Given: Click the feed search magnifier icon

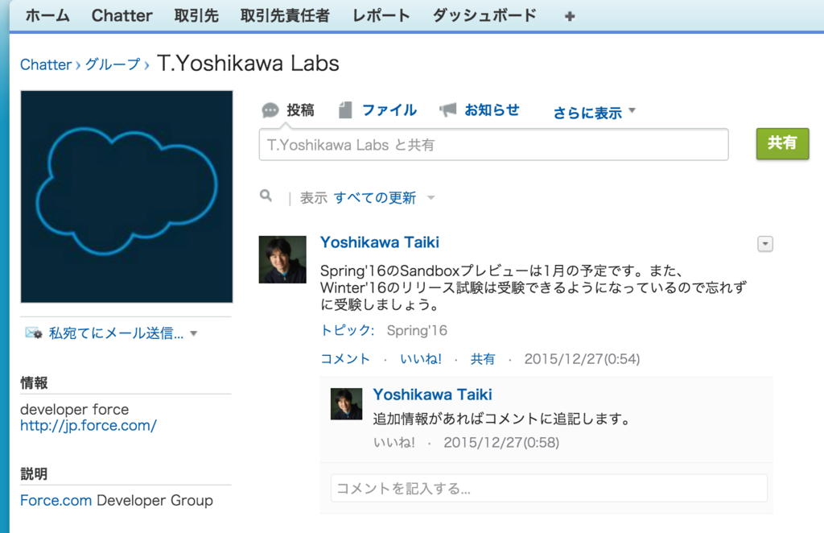Looking at the screenshot, I should (x=266, y=195).
